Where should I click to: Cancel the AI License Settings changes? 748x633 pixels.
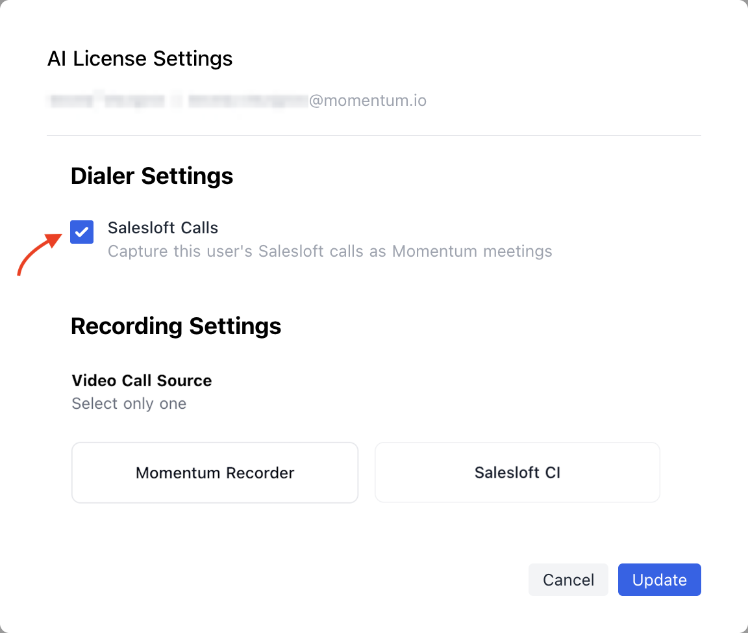[x=568, y=579]
